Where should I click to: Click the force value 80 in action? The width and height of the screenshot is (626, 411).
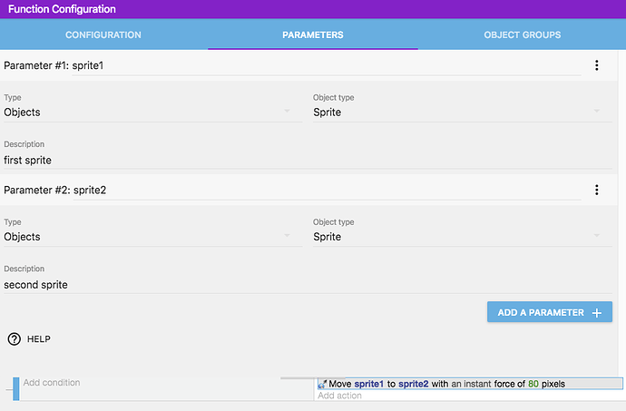coord(533,385)
